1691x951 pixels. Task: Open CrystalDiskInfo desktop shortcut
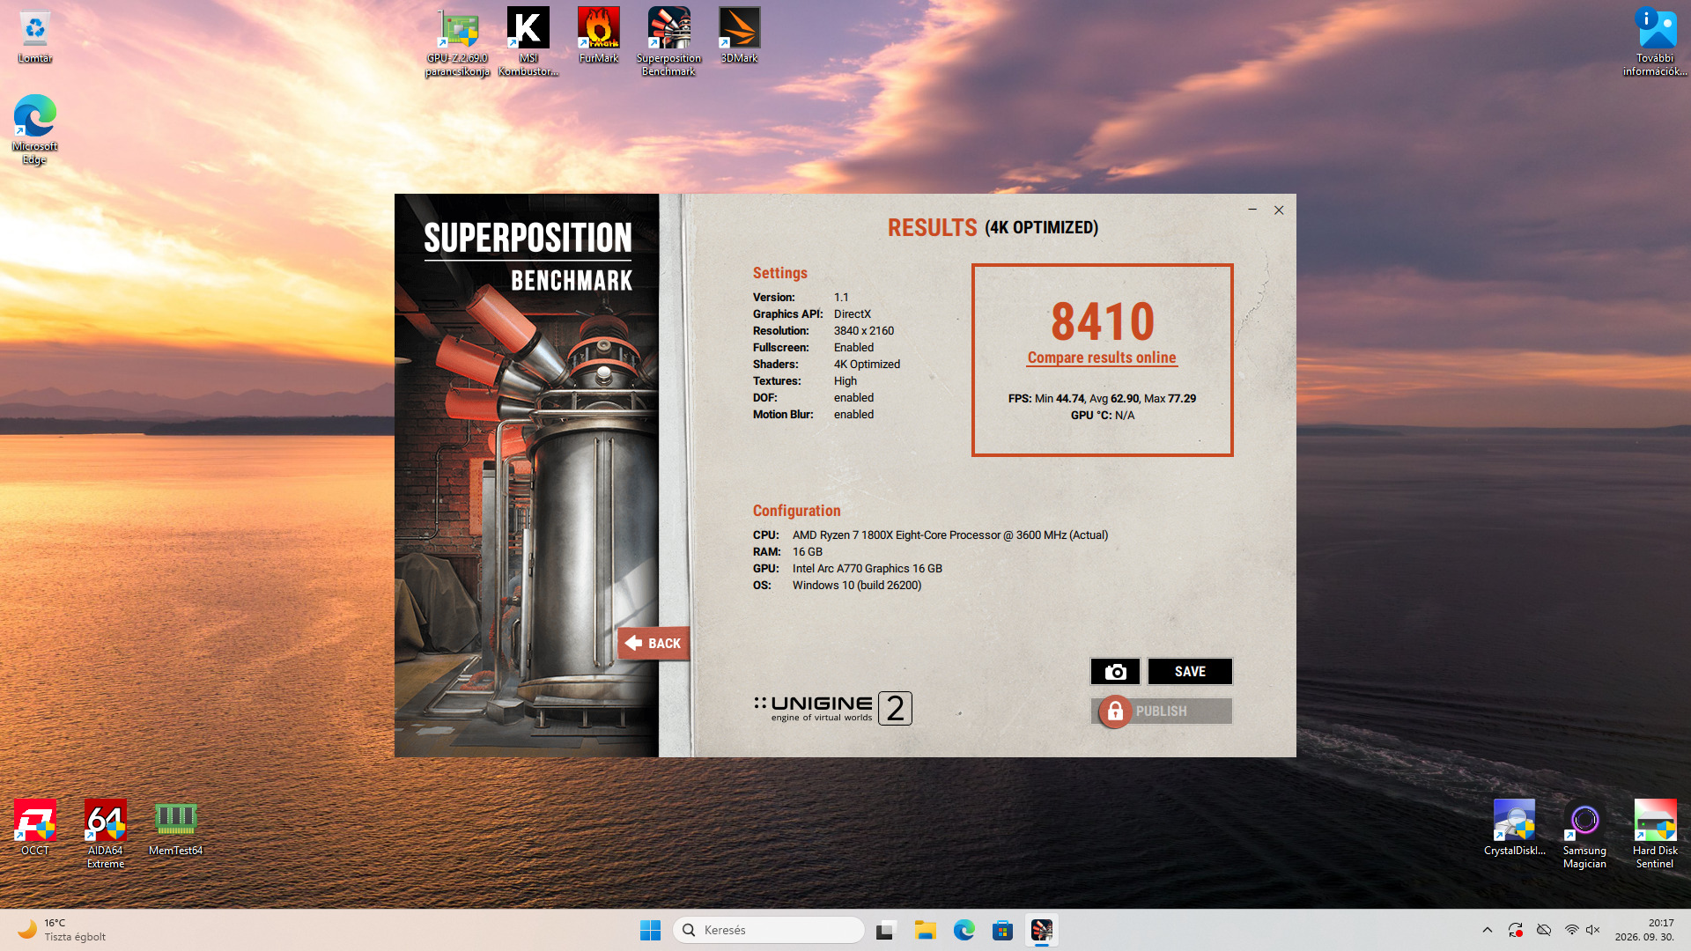tap(1515, 828)
